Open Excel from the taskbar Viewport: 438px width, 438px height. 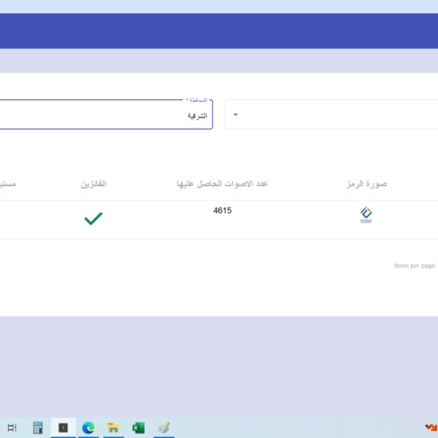coord(138,428)
